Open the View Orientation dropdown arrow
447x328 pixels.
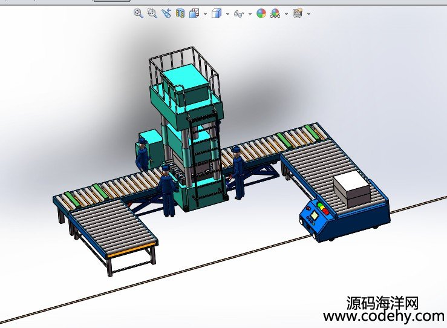pyautogui.click(x=205, y=14)
